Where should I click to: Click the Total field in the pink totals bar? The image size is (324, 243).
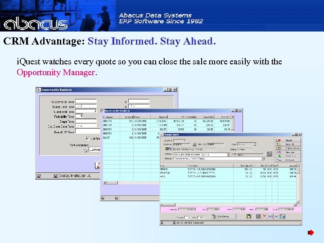[286, 209]
